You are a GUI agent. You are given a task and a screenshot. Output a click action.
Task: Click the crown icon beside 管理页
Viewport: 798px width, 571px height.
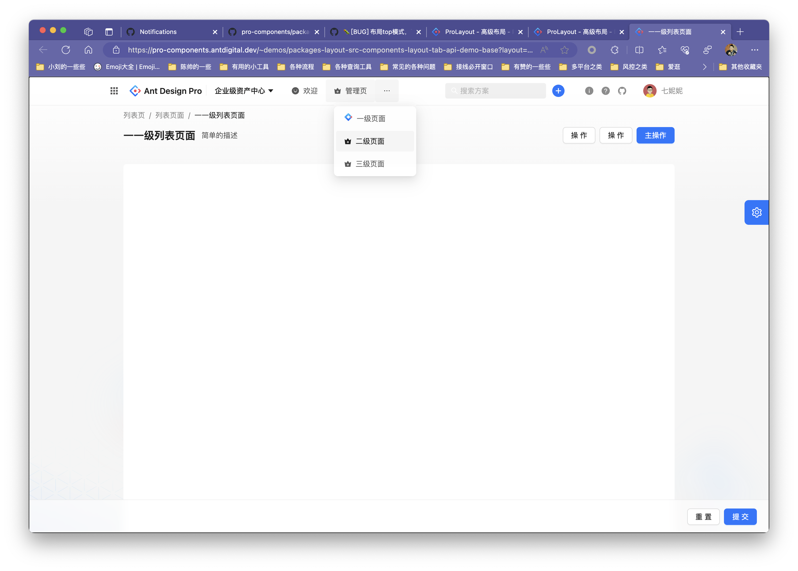[337, 91]
